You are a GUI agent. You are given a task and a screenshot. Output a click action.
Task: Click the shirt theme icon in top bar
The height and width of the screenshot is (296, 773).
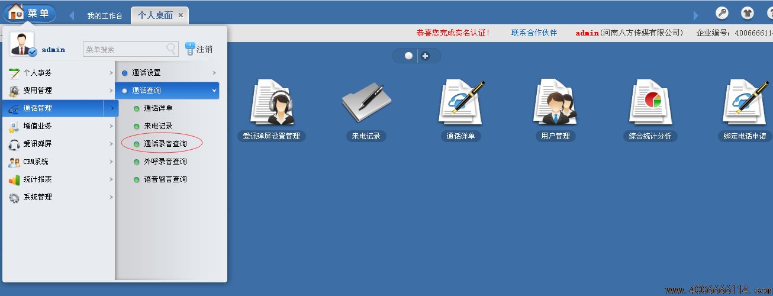click(748, 13)
